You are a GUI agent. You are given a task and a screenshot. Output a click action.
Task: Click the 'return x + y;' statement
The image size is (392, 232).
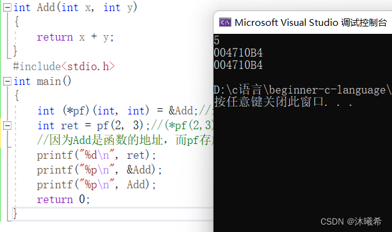tap(75, 38)
